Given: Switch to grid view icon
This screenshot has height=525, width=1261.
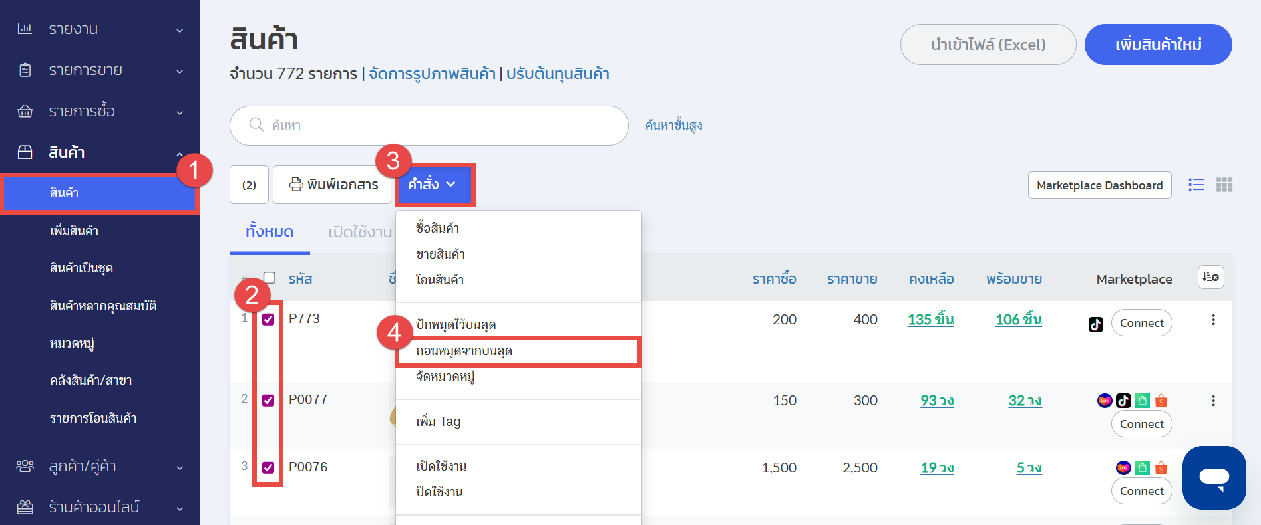Looking at the screenshot, I should (1224, 185).
